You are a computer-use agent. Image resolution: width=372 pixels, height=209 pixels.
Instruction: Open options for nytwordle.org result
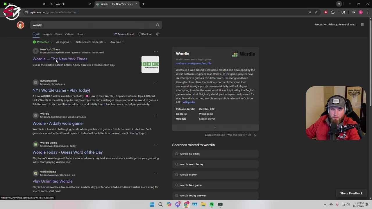click(156, 83)
